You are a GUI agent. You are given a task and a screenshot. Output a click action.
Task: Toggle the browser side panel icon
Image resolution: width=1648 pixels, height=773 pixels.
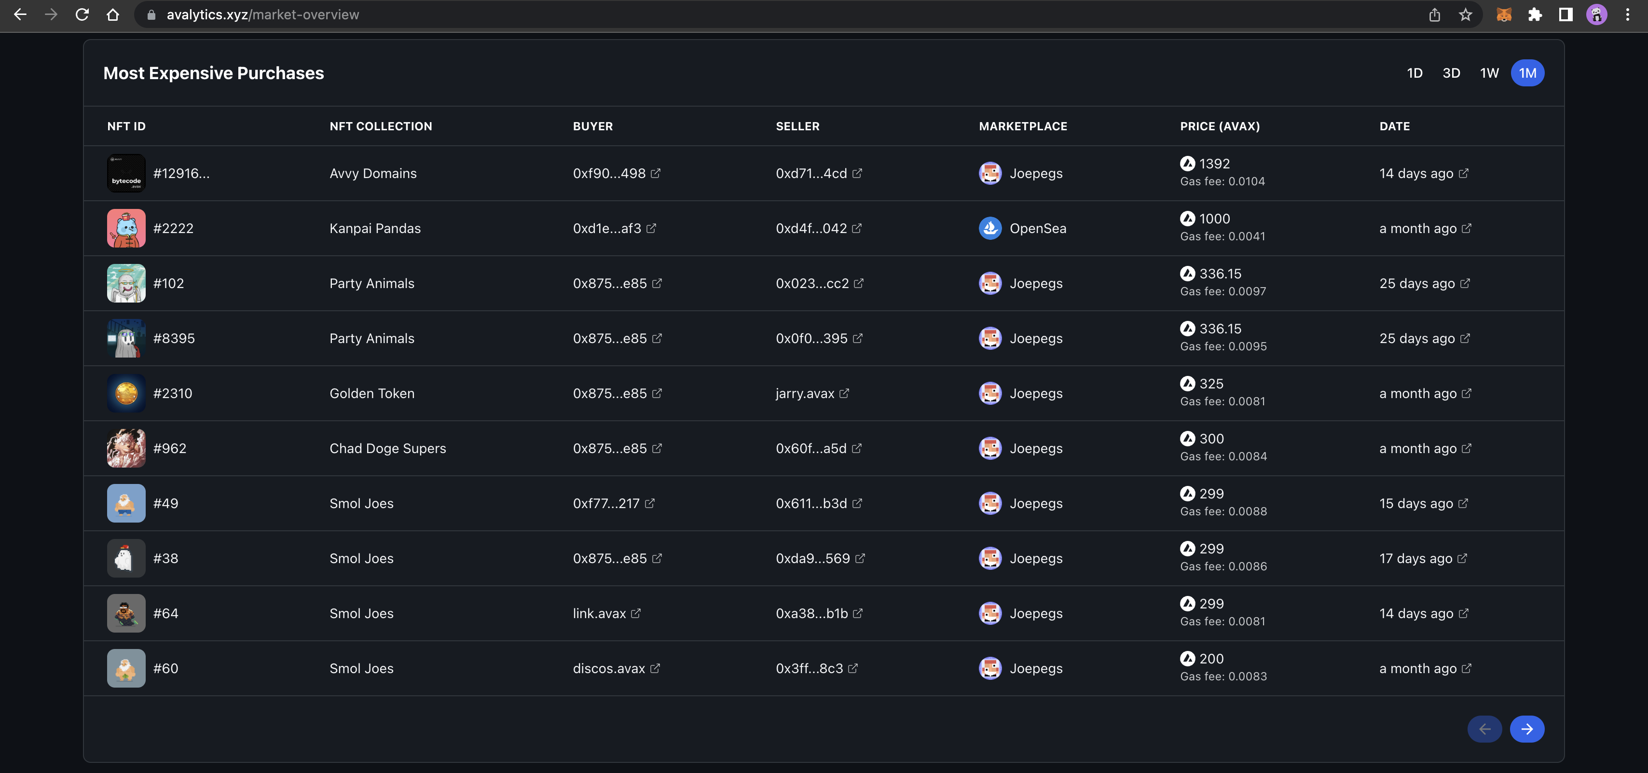[1566, 15]
